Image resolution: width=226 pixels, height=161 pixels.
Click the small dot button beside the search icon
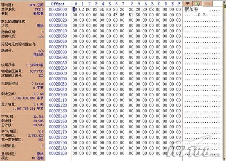coord(208,3)
